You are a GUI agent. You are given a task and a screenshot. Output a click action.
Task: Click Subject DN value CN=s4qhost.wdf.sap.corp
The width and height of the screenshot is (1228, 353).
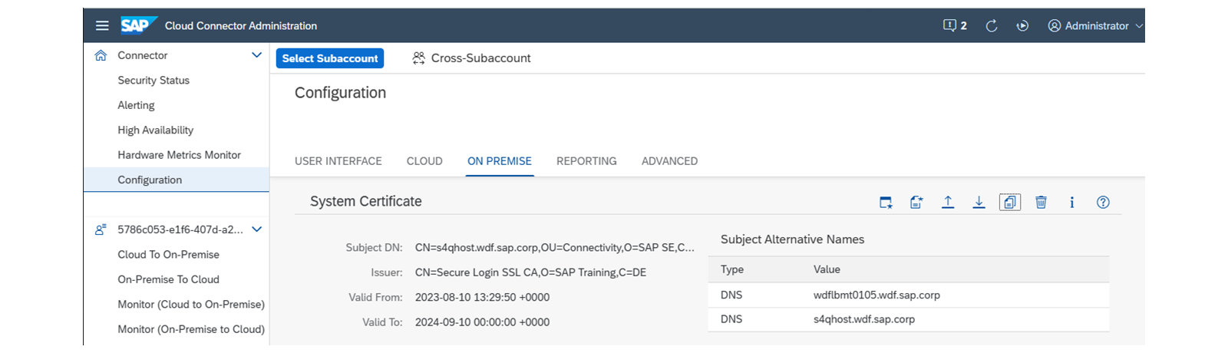[554, 247]
